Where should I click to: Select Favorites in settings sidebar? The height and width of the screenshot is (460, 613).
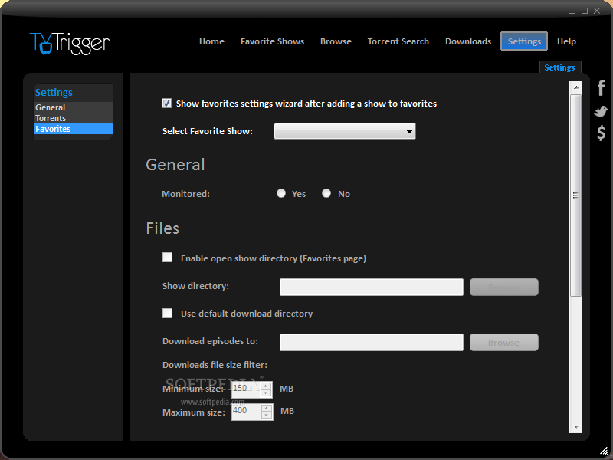click(x=73, y=129)
